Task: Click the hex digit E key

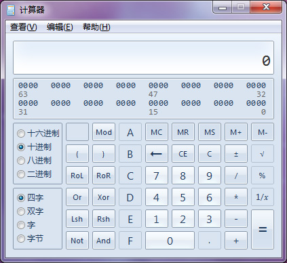Action: [130, 219]
